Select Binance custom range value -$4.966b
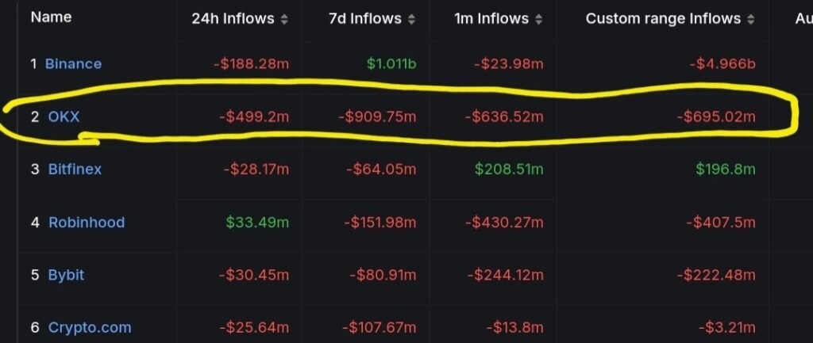The height and width of the screenshot is (343, 813). 721,63
